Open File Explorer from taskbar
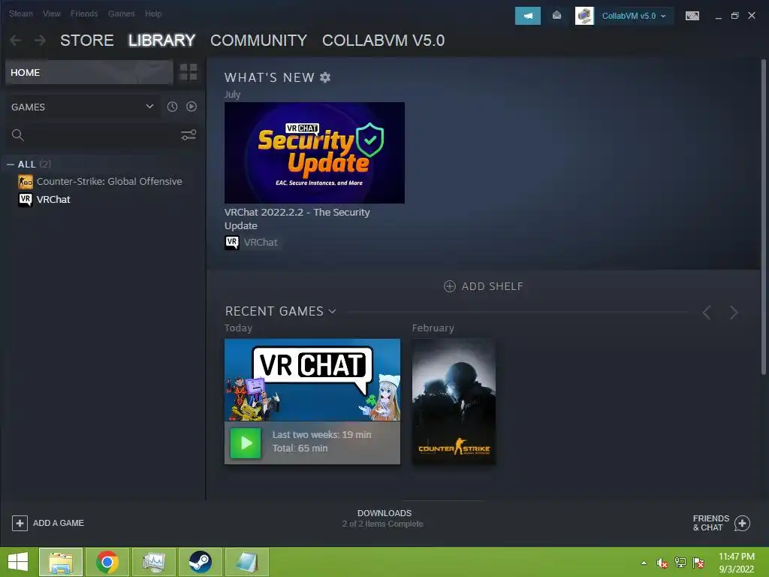769x577 pixels. tap(61, 562)
